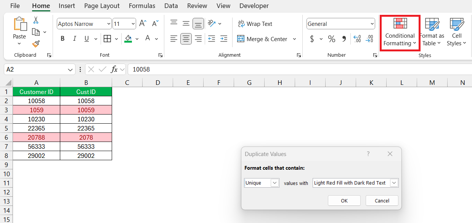
Task: Click the Cut scissors icon
Action: [x=36, y=20]
